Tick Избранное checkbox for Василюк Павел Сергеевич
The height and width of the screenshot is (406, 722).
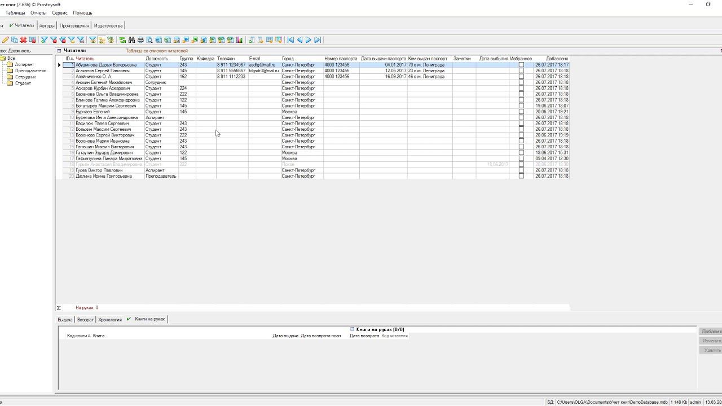521,123
